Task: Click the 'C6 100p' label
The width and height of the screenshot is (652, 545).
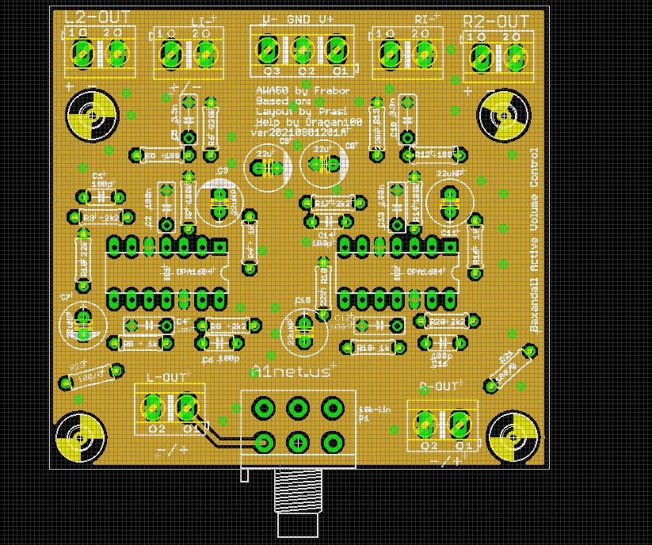Action: 221,359
